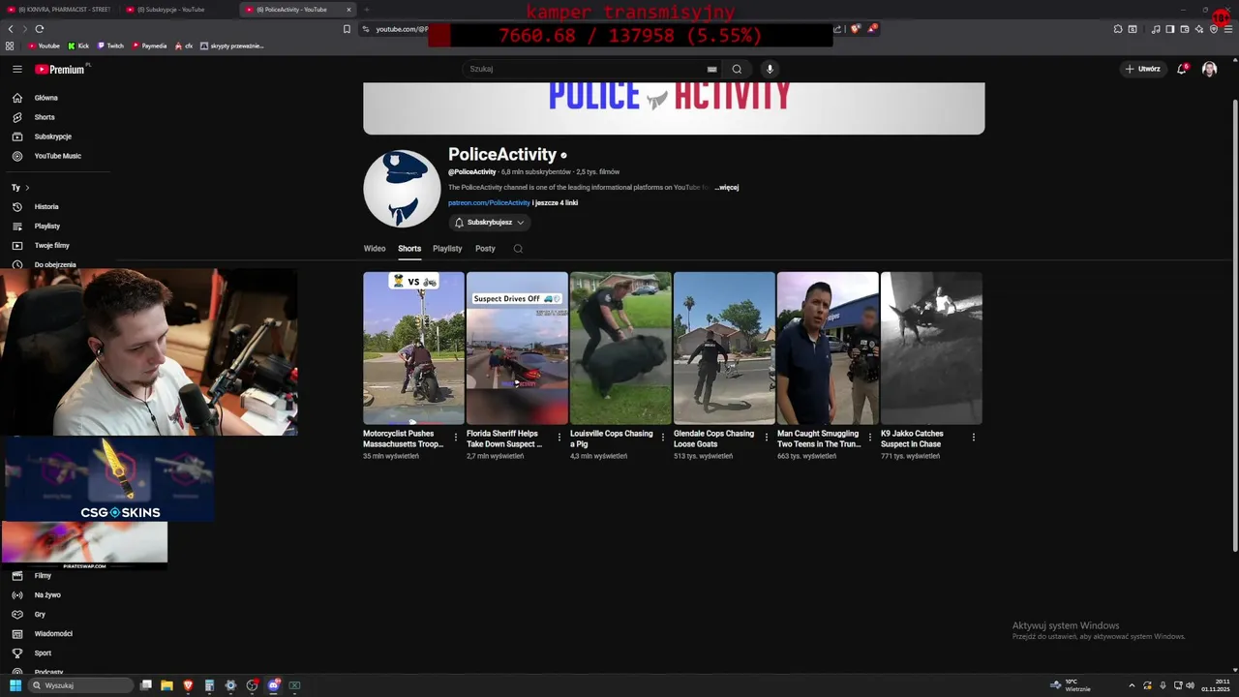This screenshot has height=697, width=1239.
Task: Open the Motorcyclist Pushes Massachusetts Trooper thumbnail
Action: click(413, 348)
